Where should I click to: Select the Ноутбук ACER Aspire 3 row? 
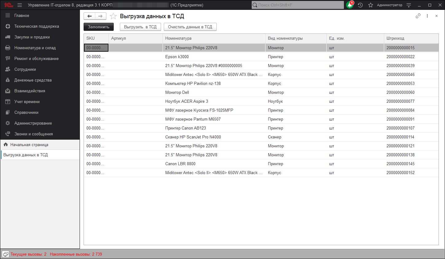click(x=187, y=101)
